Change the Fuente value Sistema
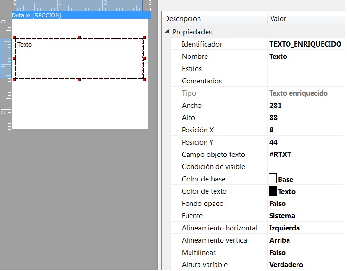Image resolution: width=347 pixels, height=271 pixels. (282, 216)
